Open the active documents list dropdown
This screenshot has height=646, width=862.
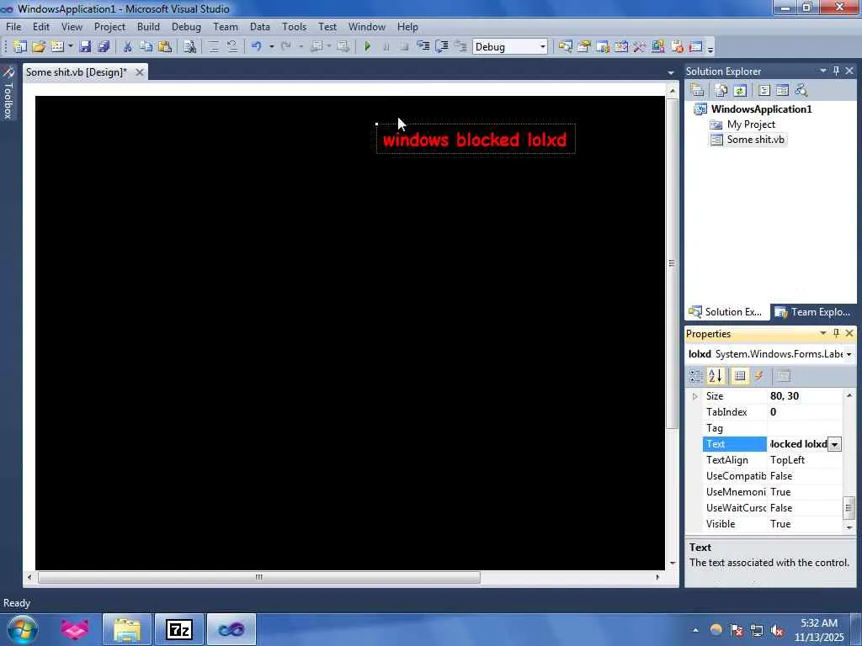click(x=671, y=72)
